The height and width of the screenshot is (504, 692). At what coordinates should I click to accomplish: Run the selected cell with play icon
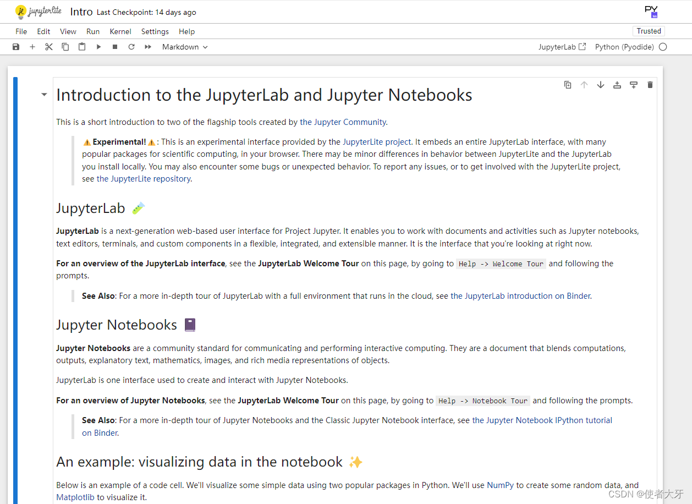click(98, 47)
